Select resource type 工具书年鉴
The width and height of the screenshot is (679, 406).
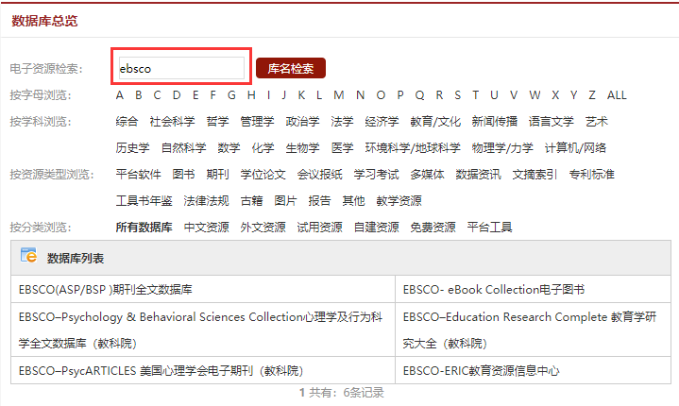144,201
